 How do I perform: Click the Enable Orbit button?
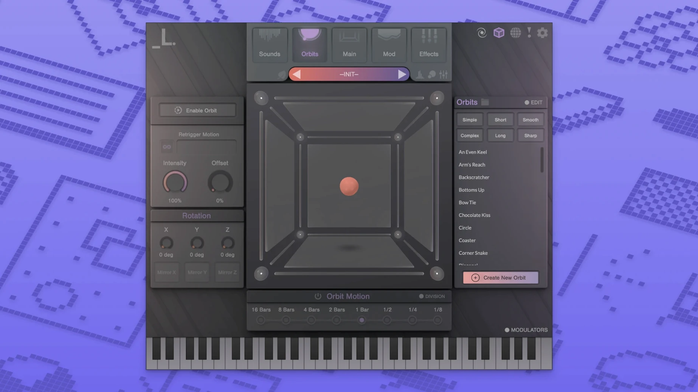click(197, 110)
